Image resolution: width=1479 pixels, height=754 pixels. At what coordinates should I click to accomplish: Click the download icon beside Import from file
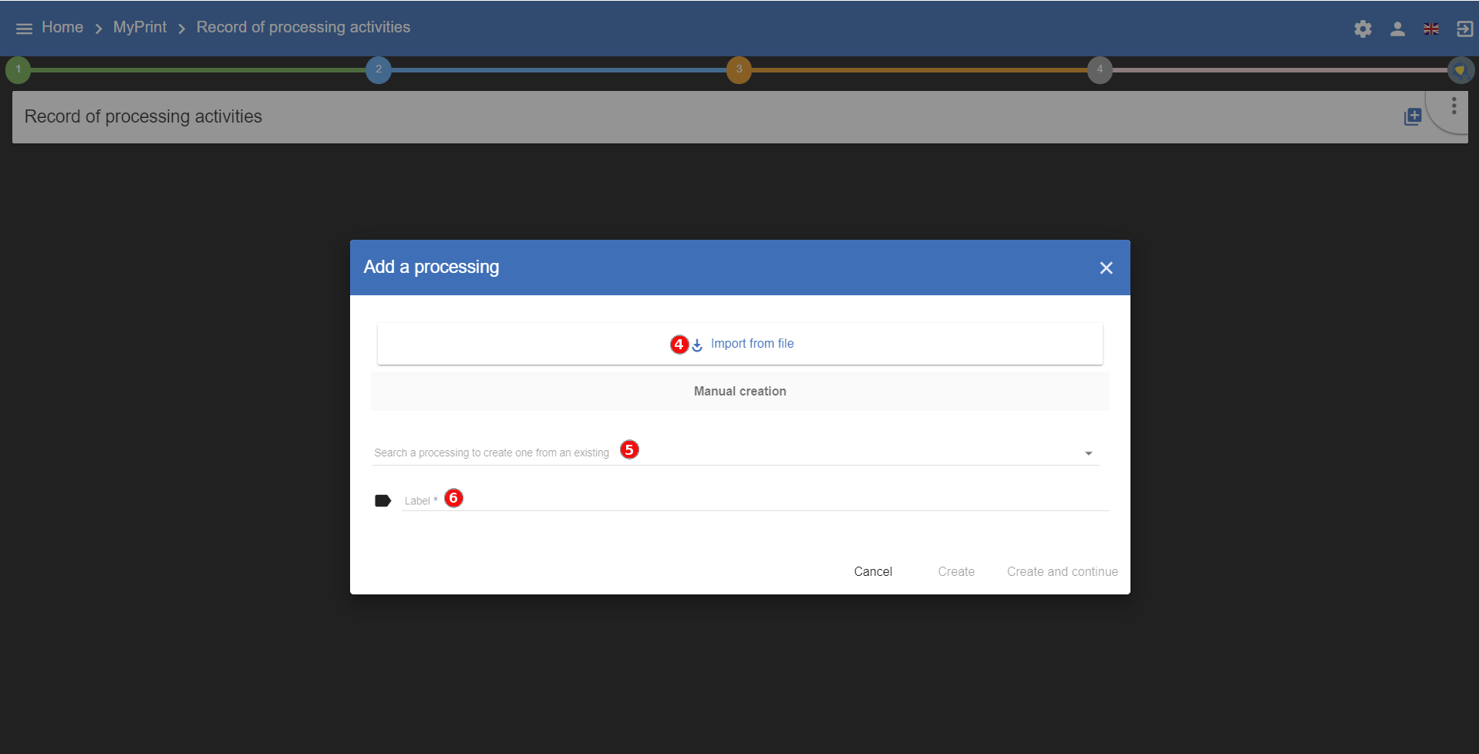697,345
